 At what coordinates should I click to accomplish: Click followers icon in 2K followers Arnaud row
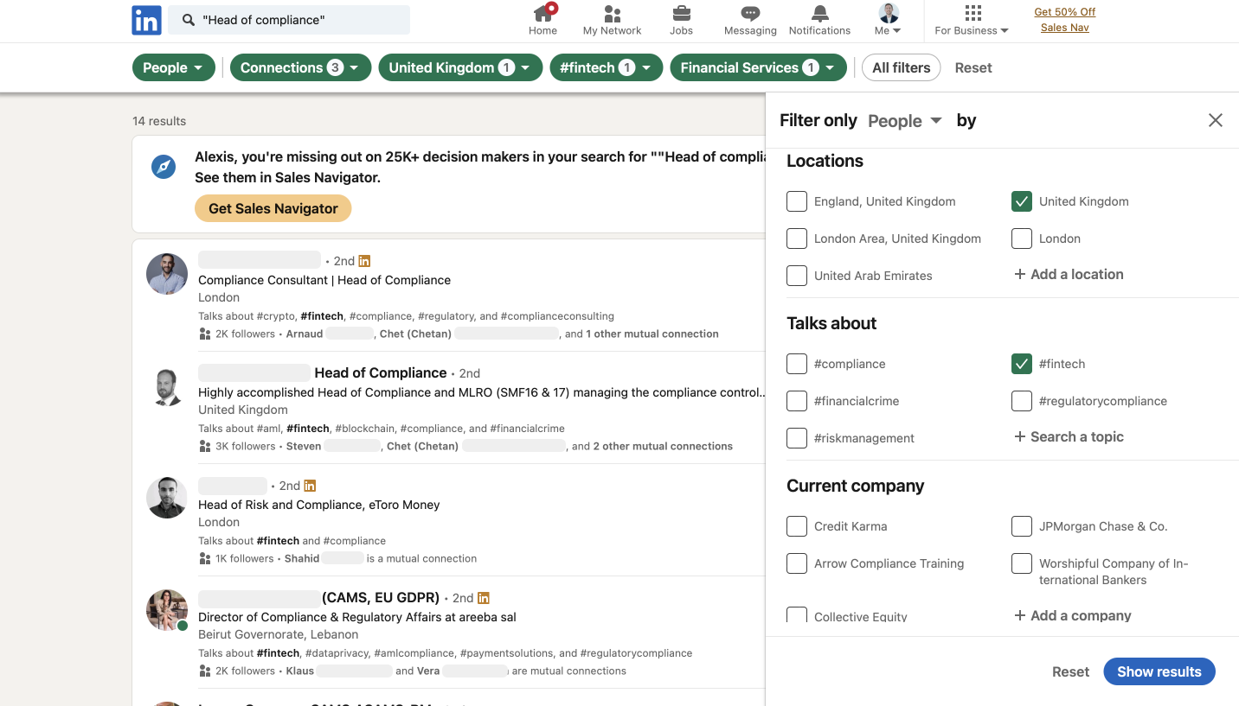point(205,334)
